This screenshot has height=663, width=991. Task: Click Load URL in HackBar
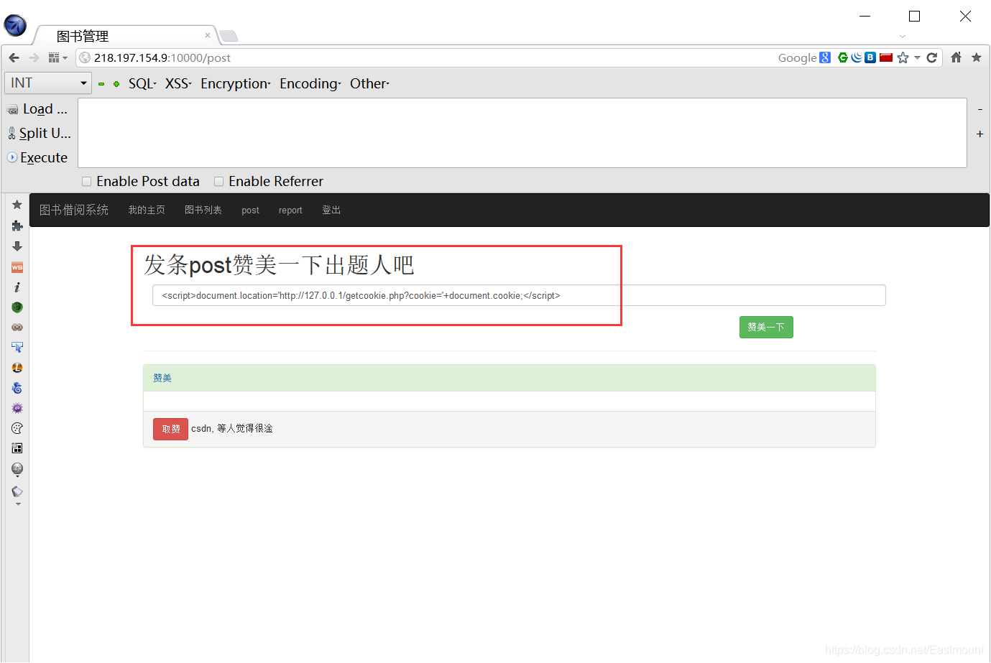click(37, 109)
